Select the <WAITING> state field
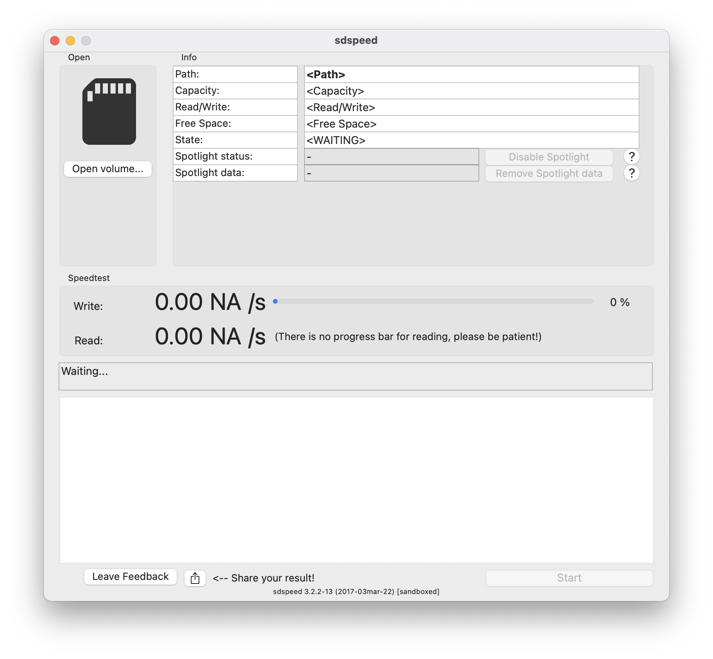713x659 pixels. (472, 140)
